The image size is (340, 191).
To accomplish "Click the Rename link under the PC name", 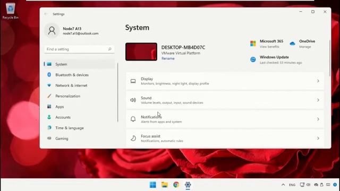I will coord(168,58).
